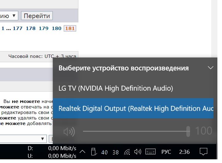The width and height of the screenshot is (222, 163).
Task: Click the volume slider handle
Action: tap(188, 131)
